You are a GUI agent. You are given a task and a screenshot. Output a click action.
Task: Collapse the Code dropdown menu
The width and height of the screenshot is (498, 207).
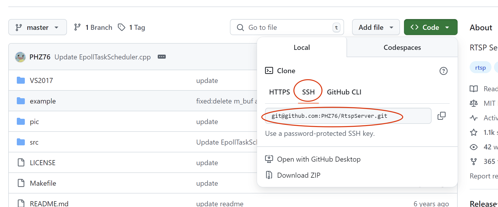pyautogui.click(x=430, y=27)
